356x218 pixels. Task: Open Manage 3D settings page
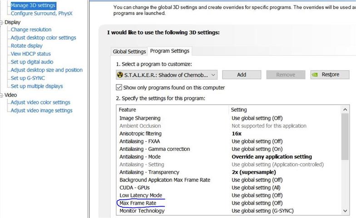(33, 5)
